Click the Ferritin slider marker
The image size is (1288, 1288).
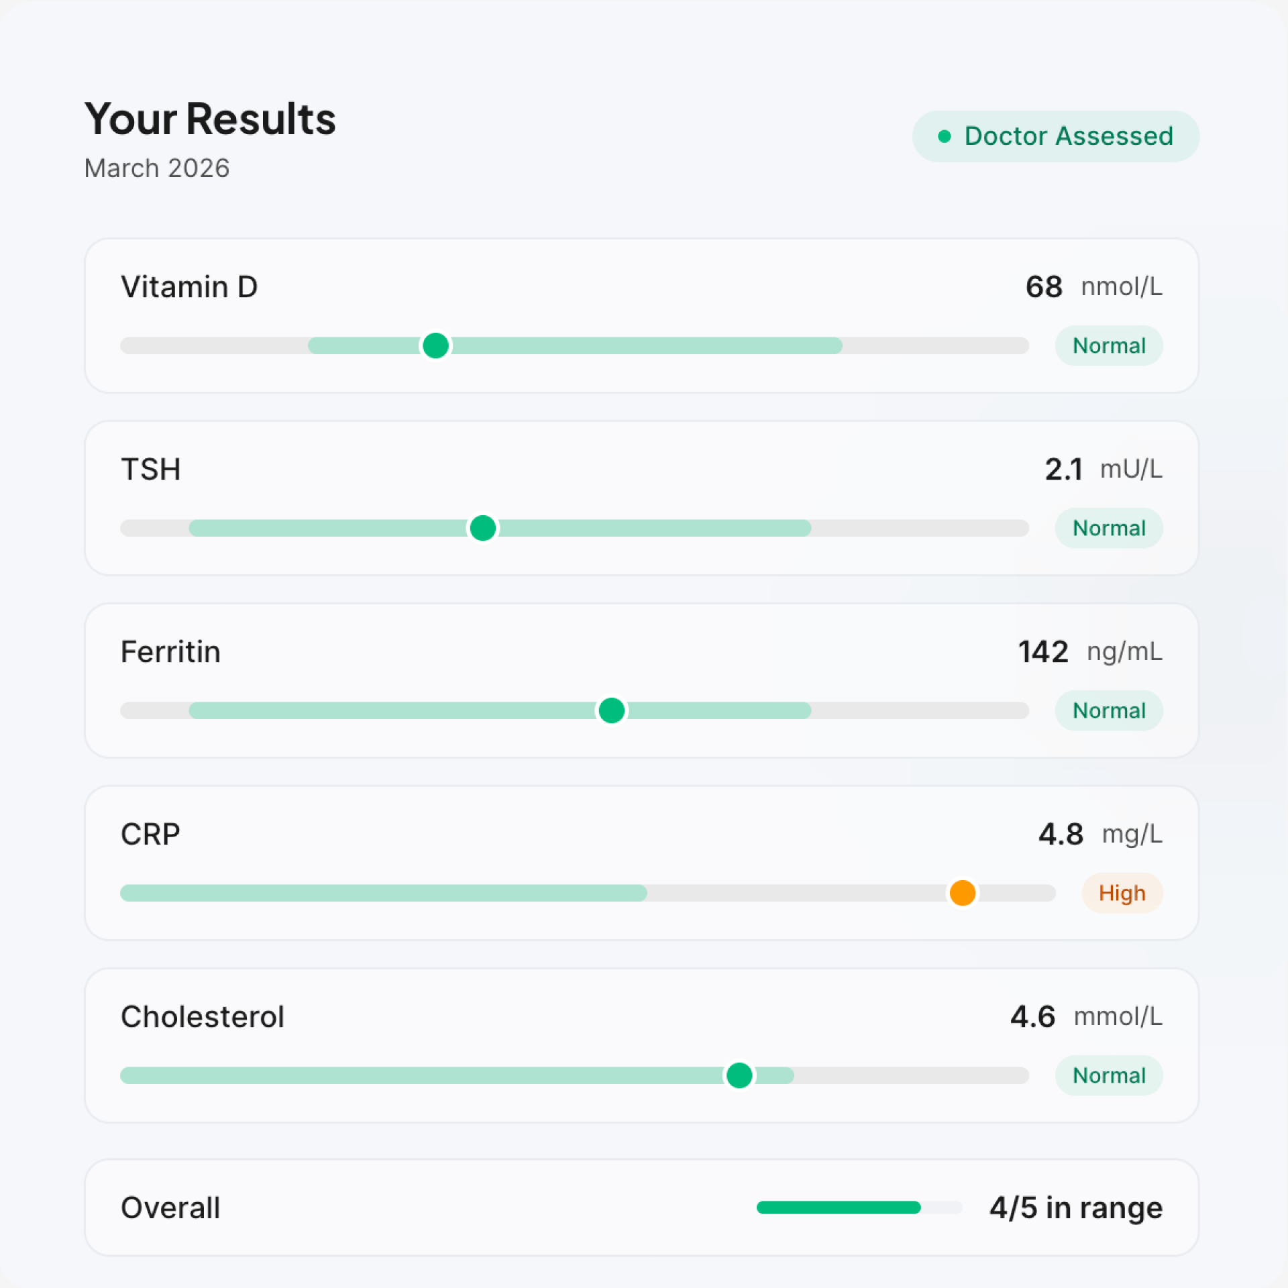click(x=611, y=710)
